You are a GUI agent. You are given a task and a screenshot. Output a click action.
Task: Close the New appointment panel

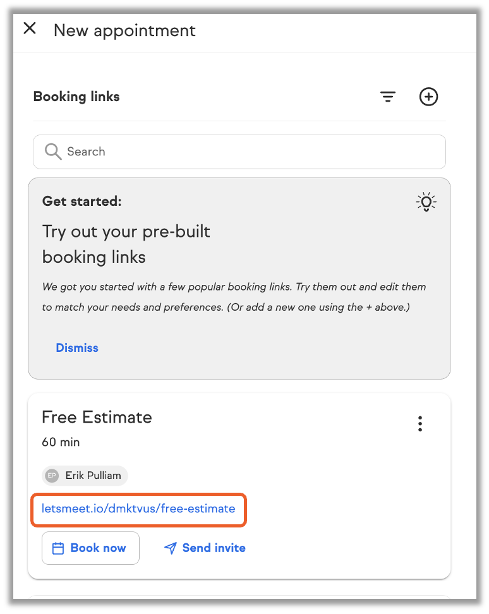point(30,28)
